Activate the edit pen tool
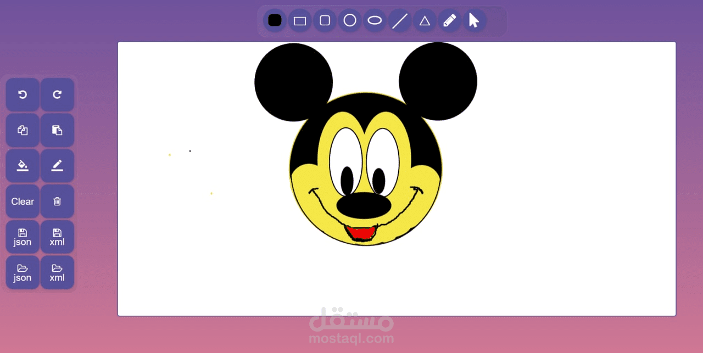 tap(57, 165)
